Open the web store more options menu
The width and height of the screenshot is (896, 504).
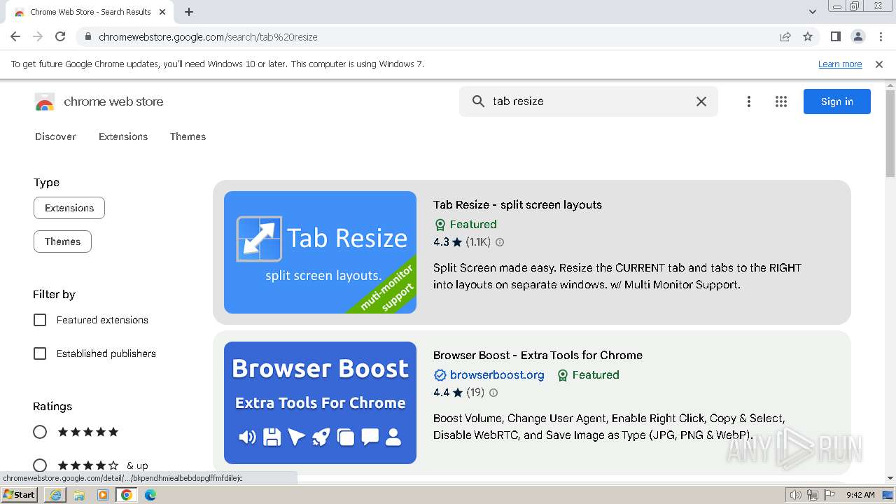tap(748, 101)
